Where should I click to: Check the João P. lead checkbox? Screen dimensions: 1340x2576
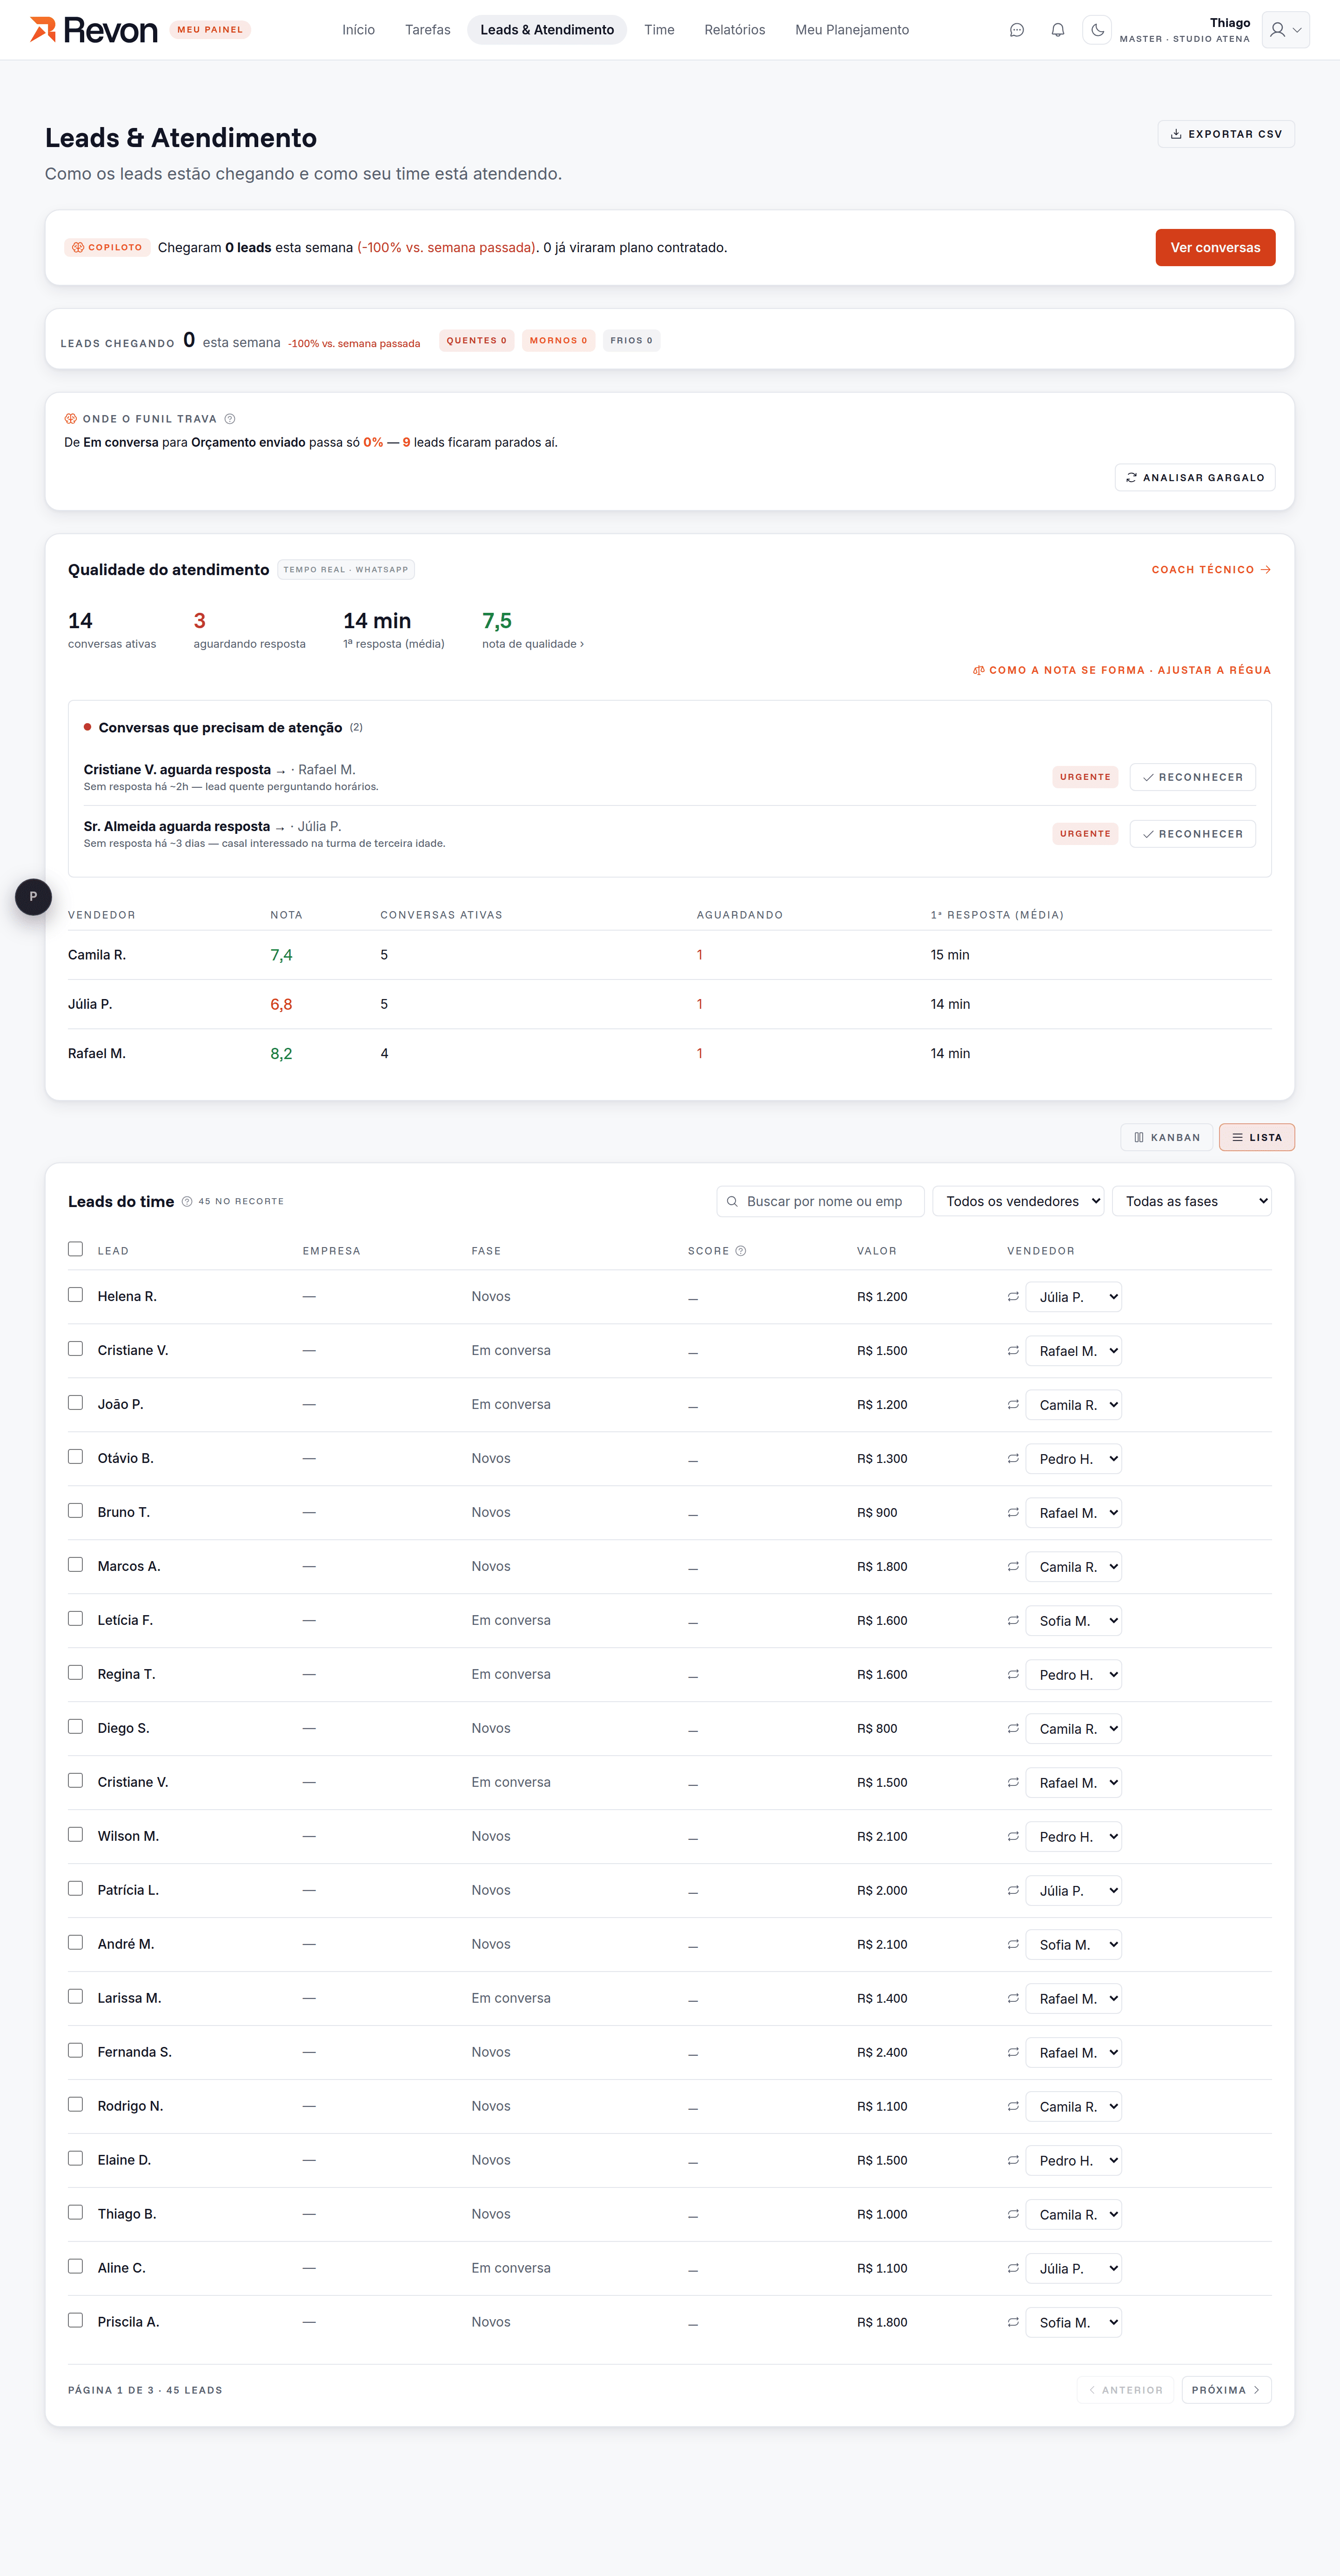coord(75,1403)
